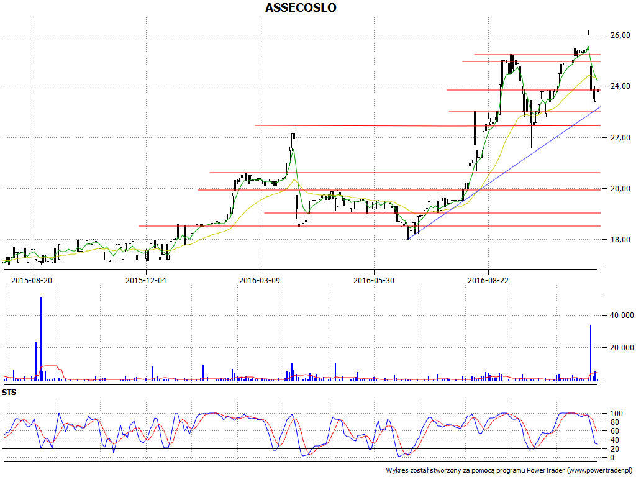636x477 pixels.
Task: Click the 2016-03-09 date label
Action: 260,280
